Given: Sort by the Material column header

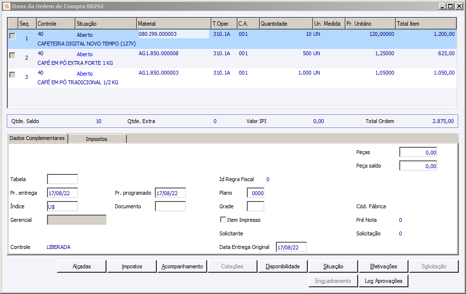Looking at the screenshot, I should 173,24.
